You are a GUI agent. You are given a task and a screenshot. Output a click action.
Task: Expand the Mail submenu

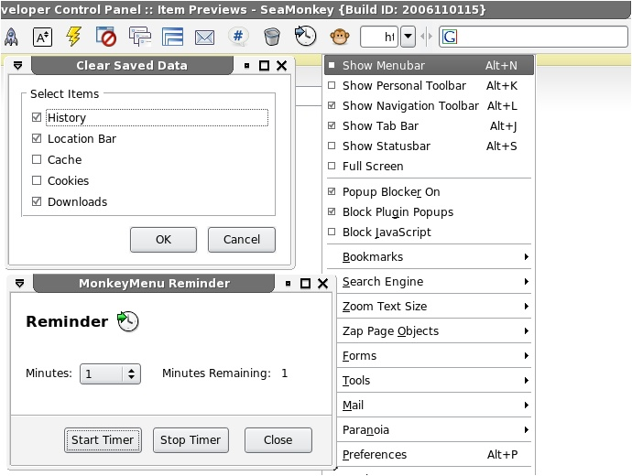[435, 406]
